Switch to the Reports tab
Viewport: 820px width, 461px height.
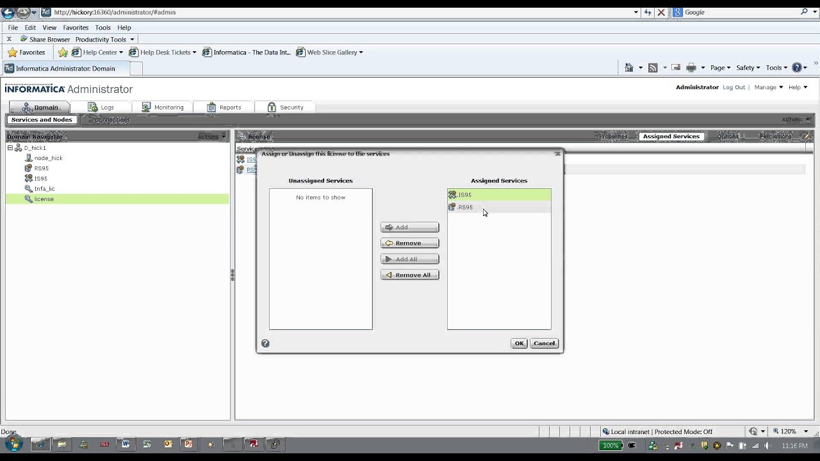(224, 107)
